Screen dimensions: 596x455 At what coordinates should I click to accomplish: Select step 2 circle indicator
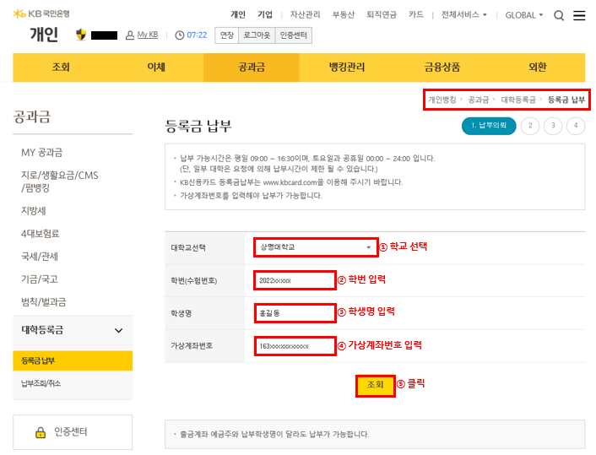click(530, 126)
